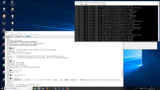Click the line 'nano /etc/hosts' in editor
160x90 pixels.
click(x=16, y=40)
